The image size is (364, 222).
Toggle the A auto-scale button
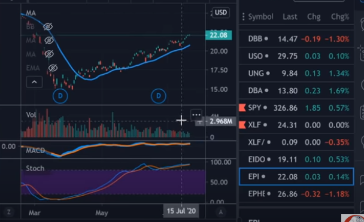(221, 212)
